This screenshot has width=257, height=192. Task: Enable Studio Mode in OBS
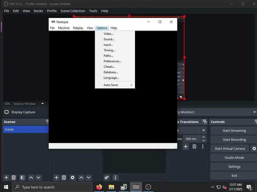click(x=234, y=157)
